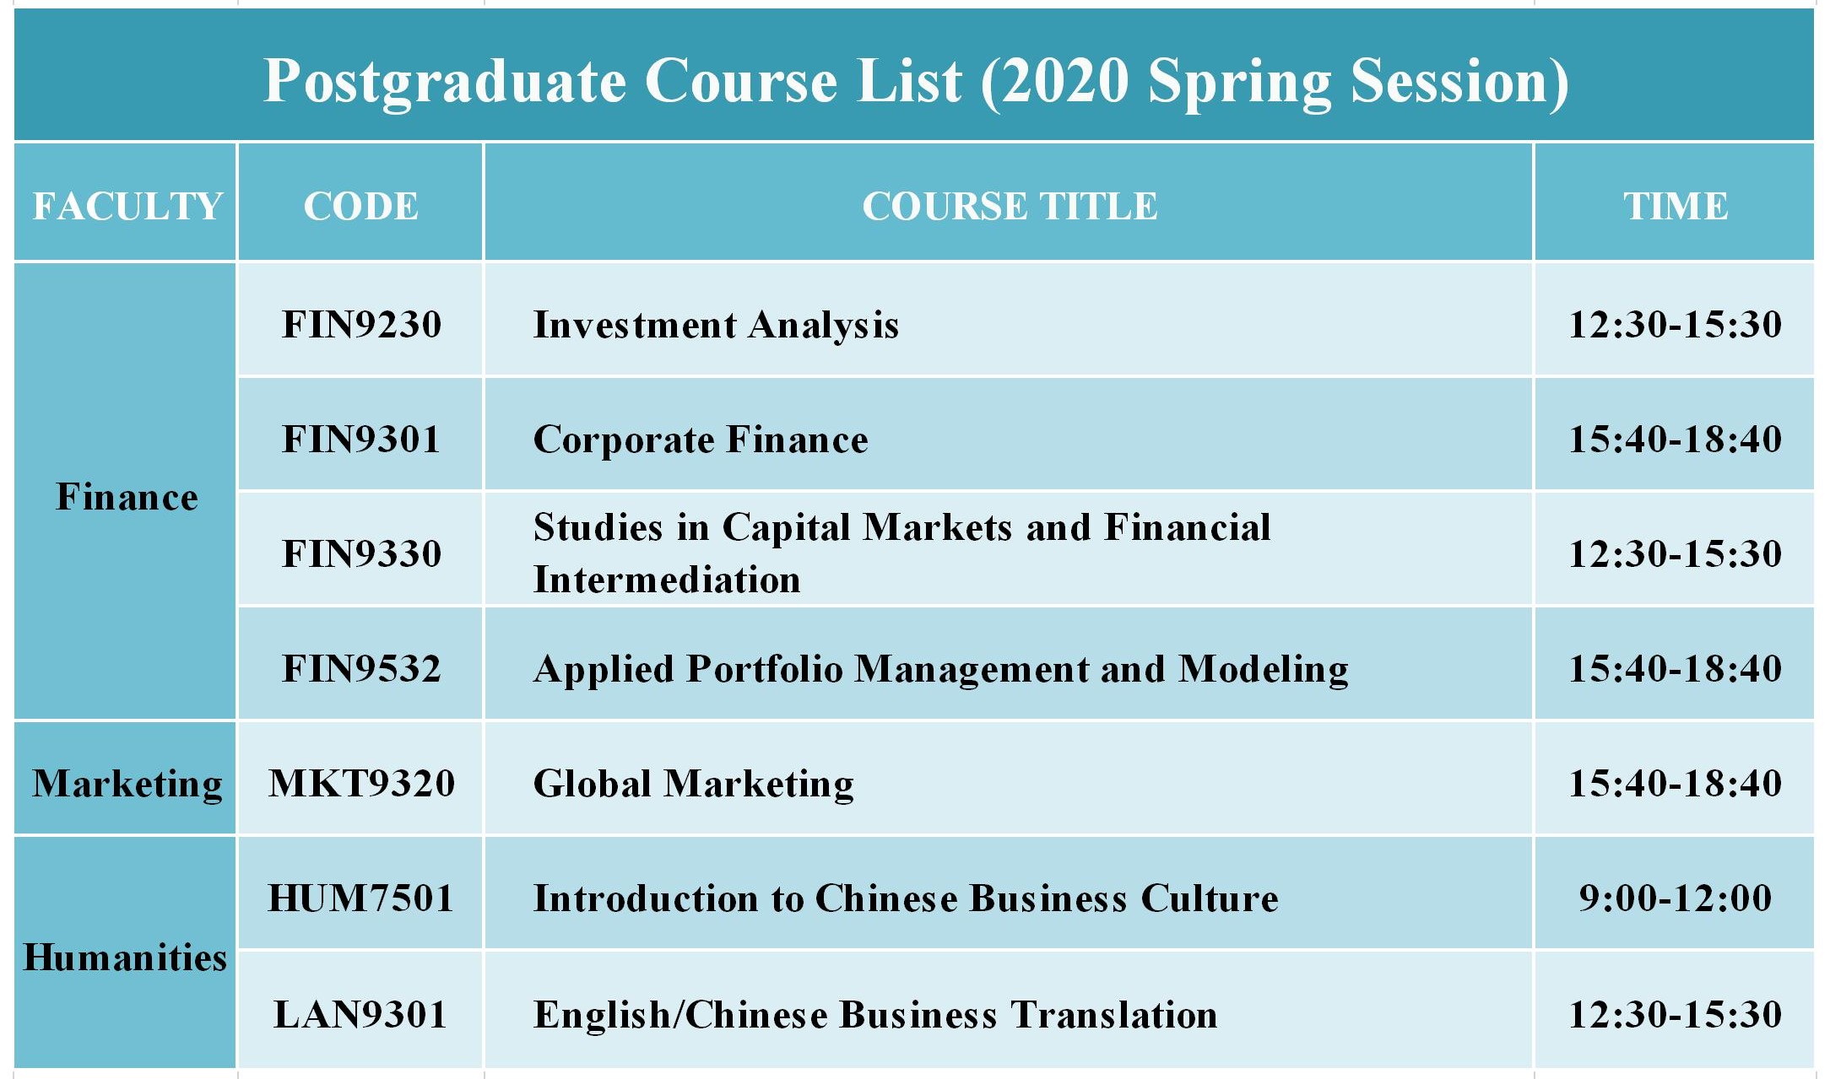Select the Humanities faculty cell
This screenshot has width=1830, height=1079.
(125, 952)
